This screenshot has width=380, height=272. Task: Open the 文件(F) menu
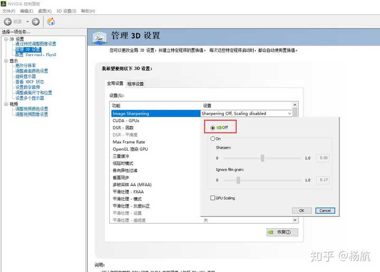coord(9,11)
